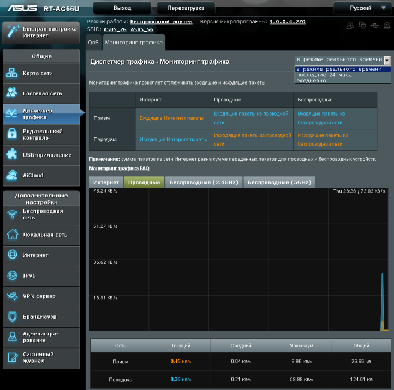Image resolution: width=394 pixels, height=390 pixels.
Task: Click the current transmit value 0.36 KB/s
Action: click(x=181, y=379)
